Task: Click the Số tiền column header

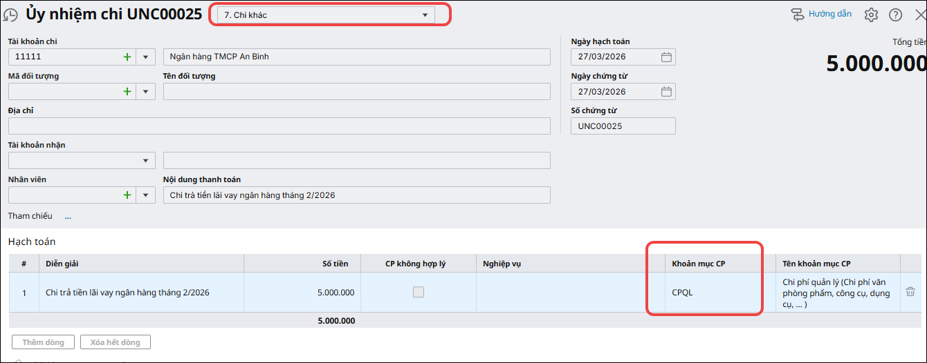Action: [302, 264]
